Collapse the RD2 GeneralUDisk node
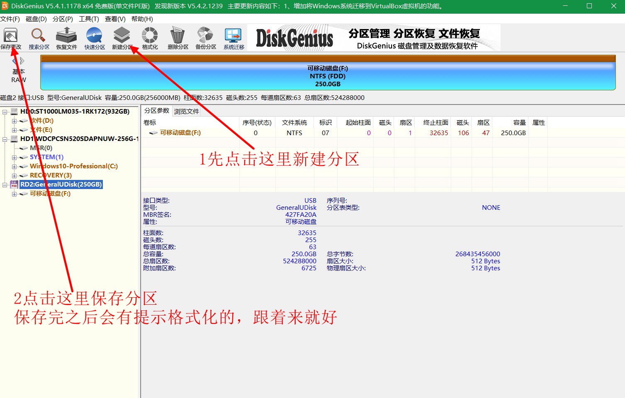 pos(5,185)
